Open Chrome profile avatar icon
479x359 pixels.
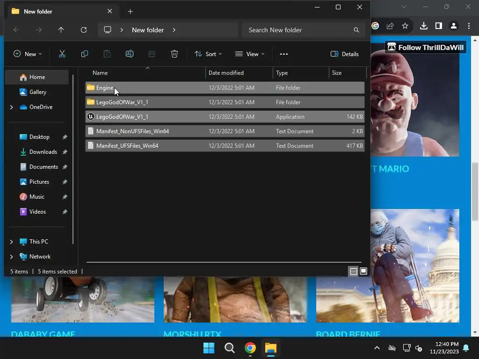click(454, 26)
